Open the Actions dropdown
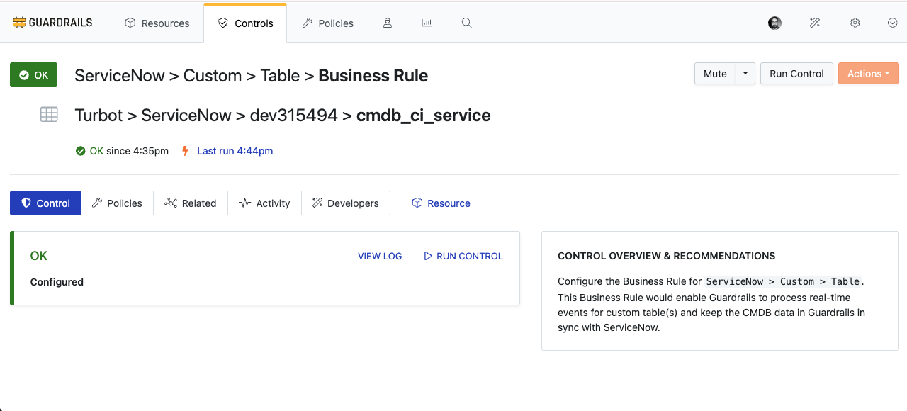This screenshot has height=411, width=907. click(868, 73)
